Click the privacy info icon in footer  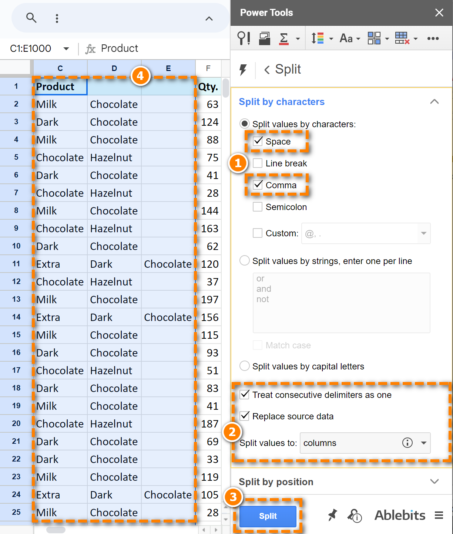click(x=355, y=516)
